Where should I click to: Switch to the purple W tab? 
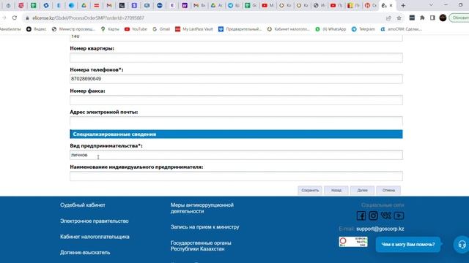coord(185,5)
